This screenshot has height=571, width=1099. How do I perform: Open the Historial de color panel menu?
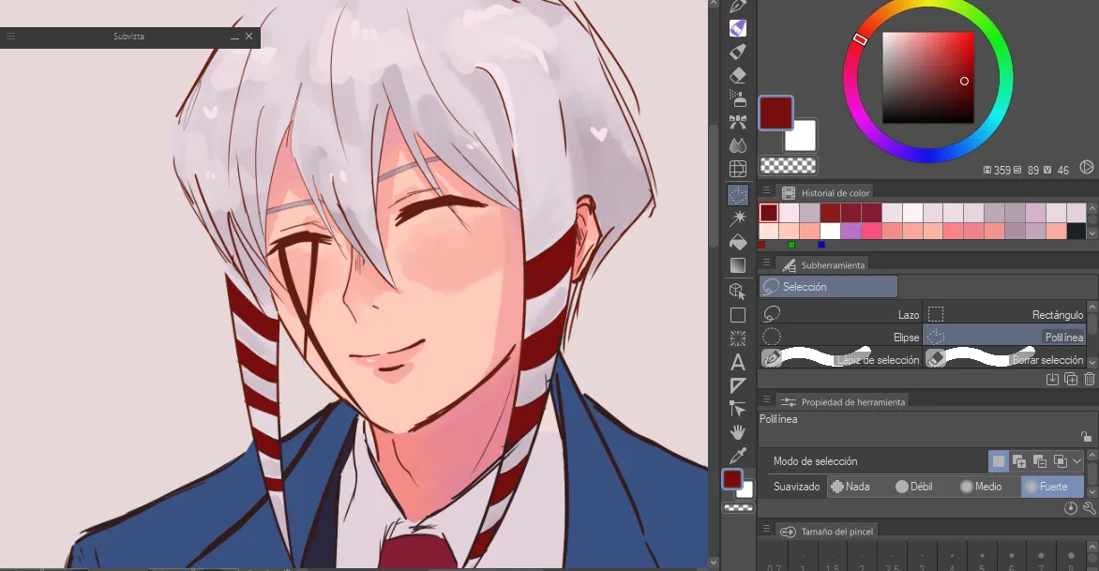click(766, 190)
